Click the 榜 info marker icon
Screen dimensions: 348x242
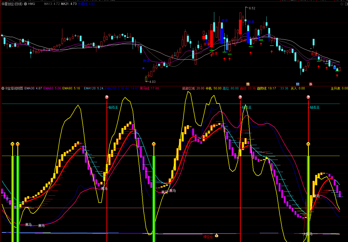pyautogui.click(x=248, y=84)
